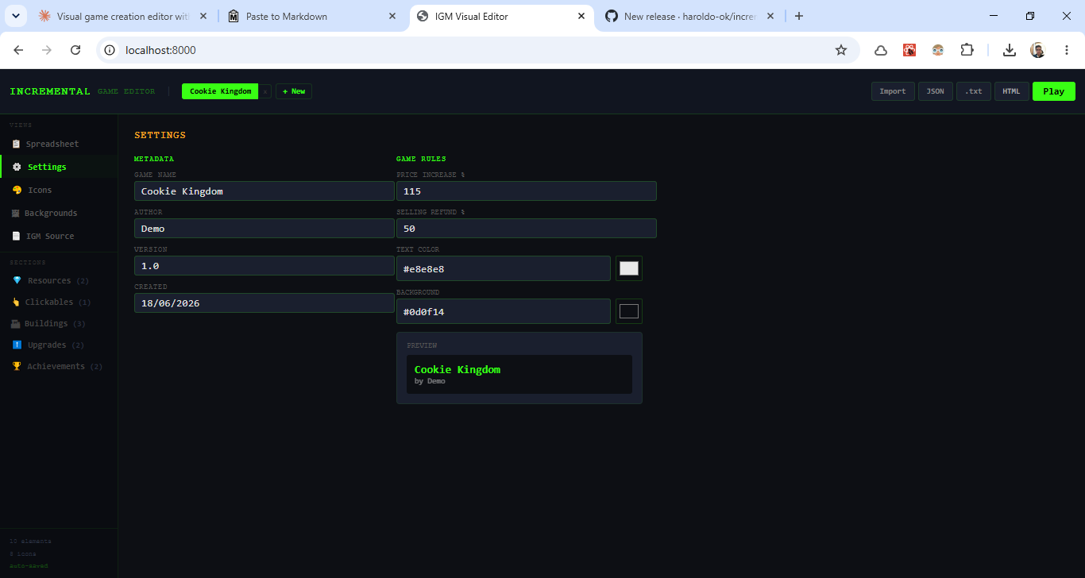The image size is (1085, 578).
Task: Close the IGM Visual Editor browser tab
Action: pyautogui.click(x=581, y=16)
